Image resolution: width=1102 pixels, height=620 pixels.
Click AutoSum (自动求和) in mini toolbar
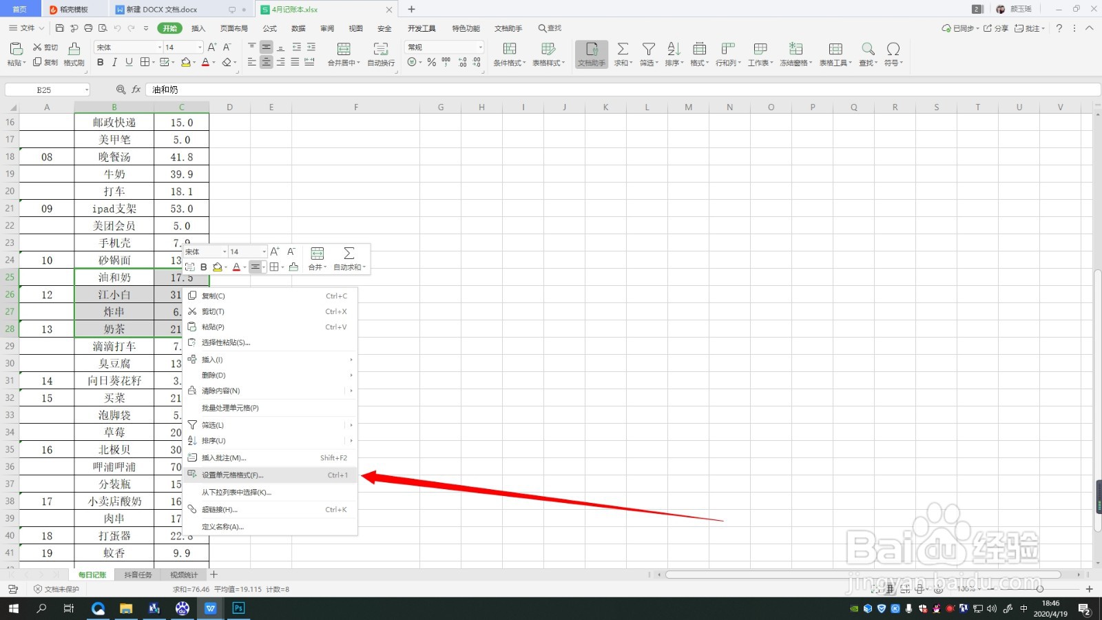pos(349,258)
